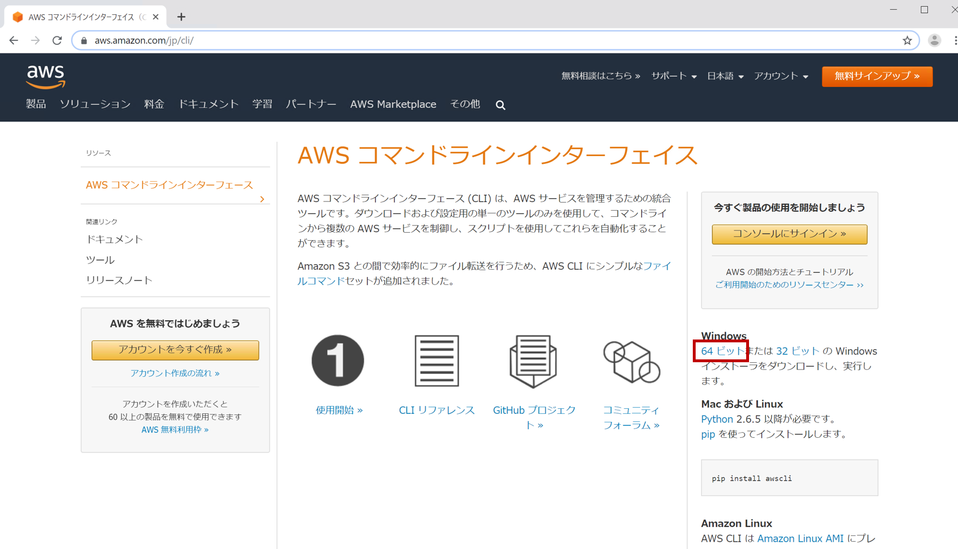Open a new browser tab with plus
Image resolution: width=958 pixels, height=549 pixels.
coord(181,17)
